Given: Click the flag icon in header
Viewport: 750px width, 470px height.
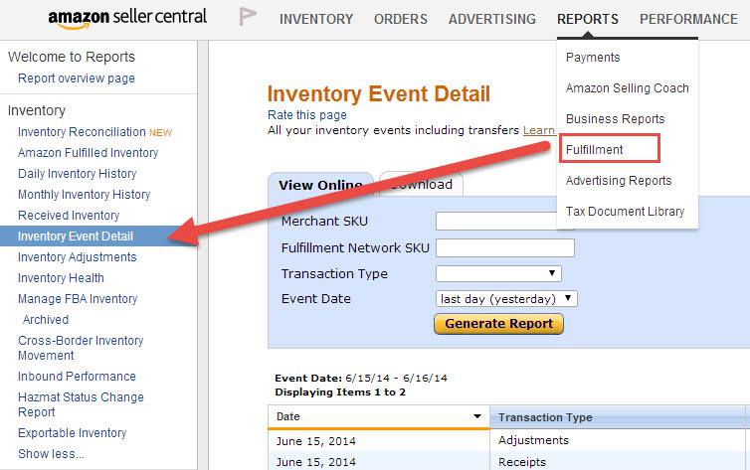Looking at the screenshot, I should tap(248, 17).
